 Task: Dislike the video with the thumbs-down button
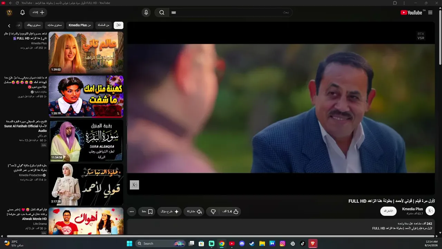pos(213,211)
